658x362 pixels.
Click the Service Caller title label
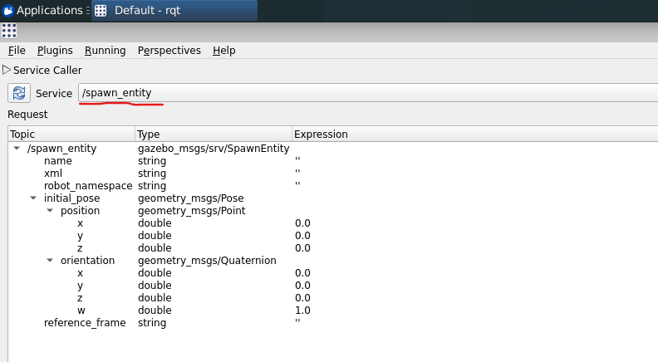click(x=47, y=70)
